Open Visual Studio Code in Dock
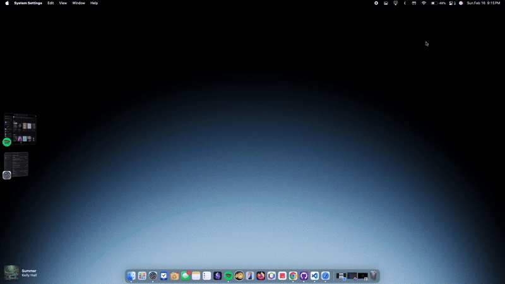This screenshot has width=505, height=284. [314, 276]
